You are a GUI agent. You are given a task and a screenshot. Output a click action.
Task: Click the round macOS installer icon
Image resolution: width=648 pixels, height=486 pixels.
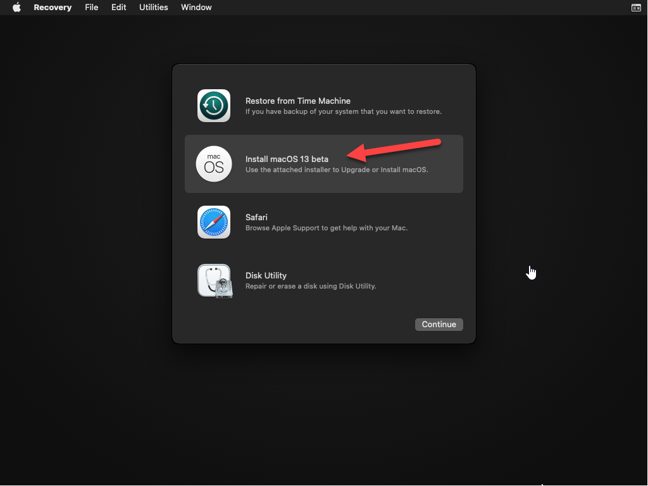coord(214,164)
